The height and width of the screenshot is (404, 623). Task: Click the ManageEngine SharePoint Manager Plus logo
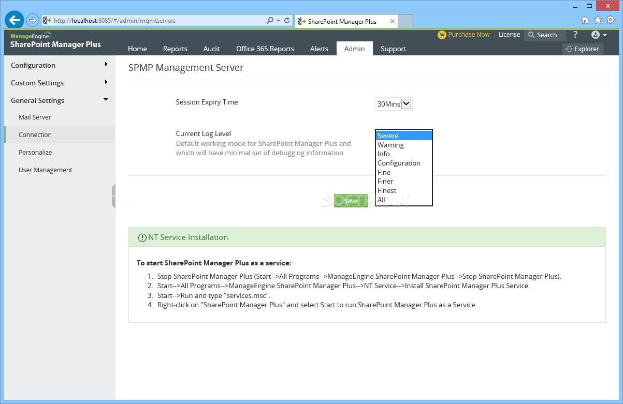point(55,40)
